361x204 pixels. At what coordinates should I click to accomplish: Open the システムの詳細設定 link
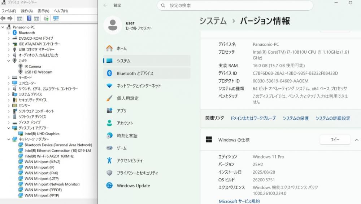pos(332,118)
